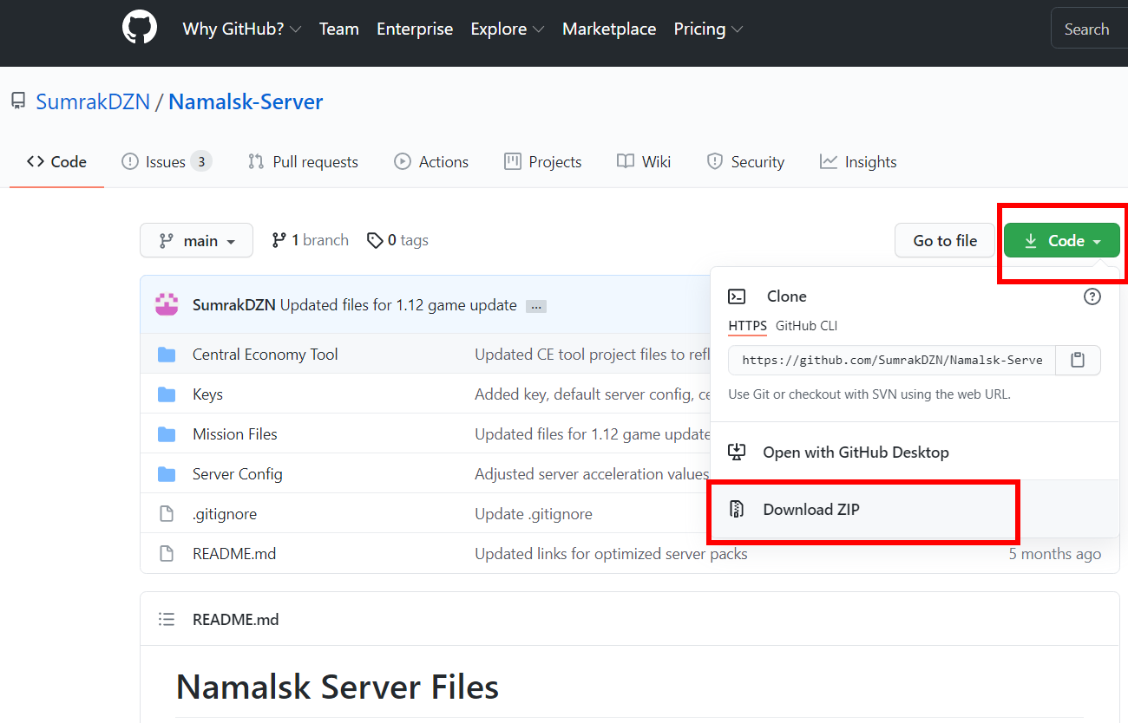Open the SumrakDZN owner profile link

click(x=93, y=101)
